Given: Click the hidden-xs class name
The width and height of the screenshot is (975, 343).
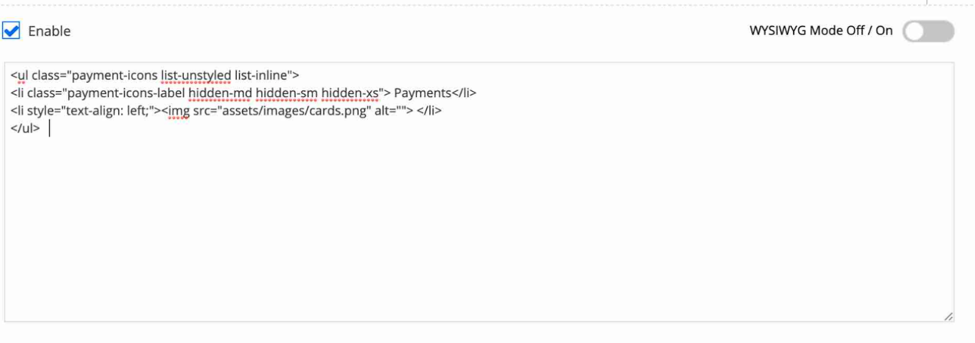Looking at the screenshot, I should 350,93.
